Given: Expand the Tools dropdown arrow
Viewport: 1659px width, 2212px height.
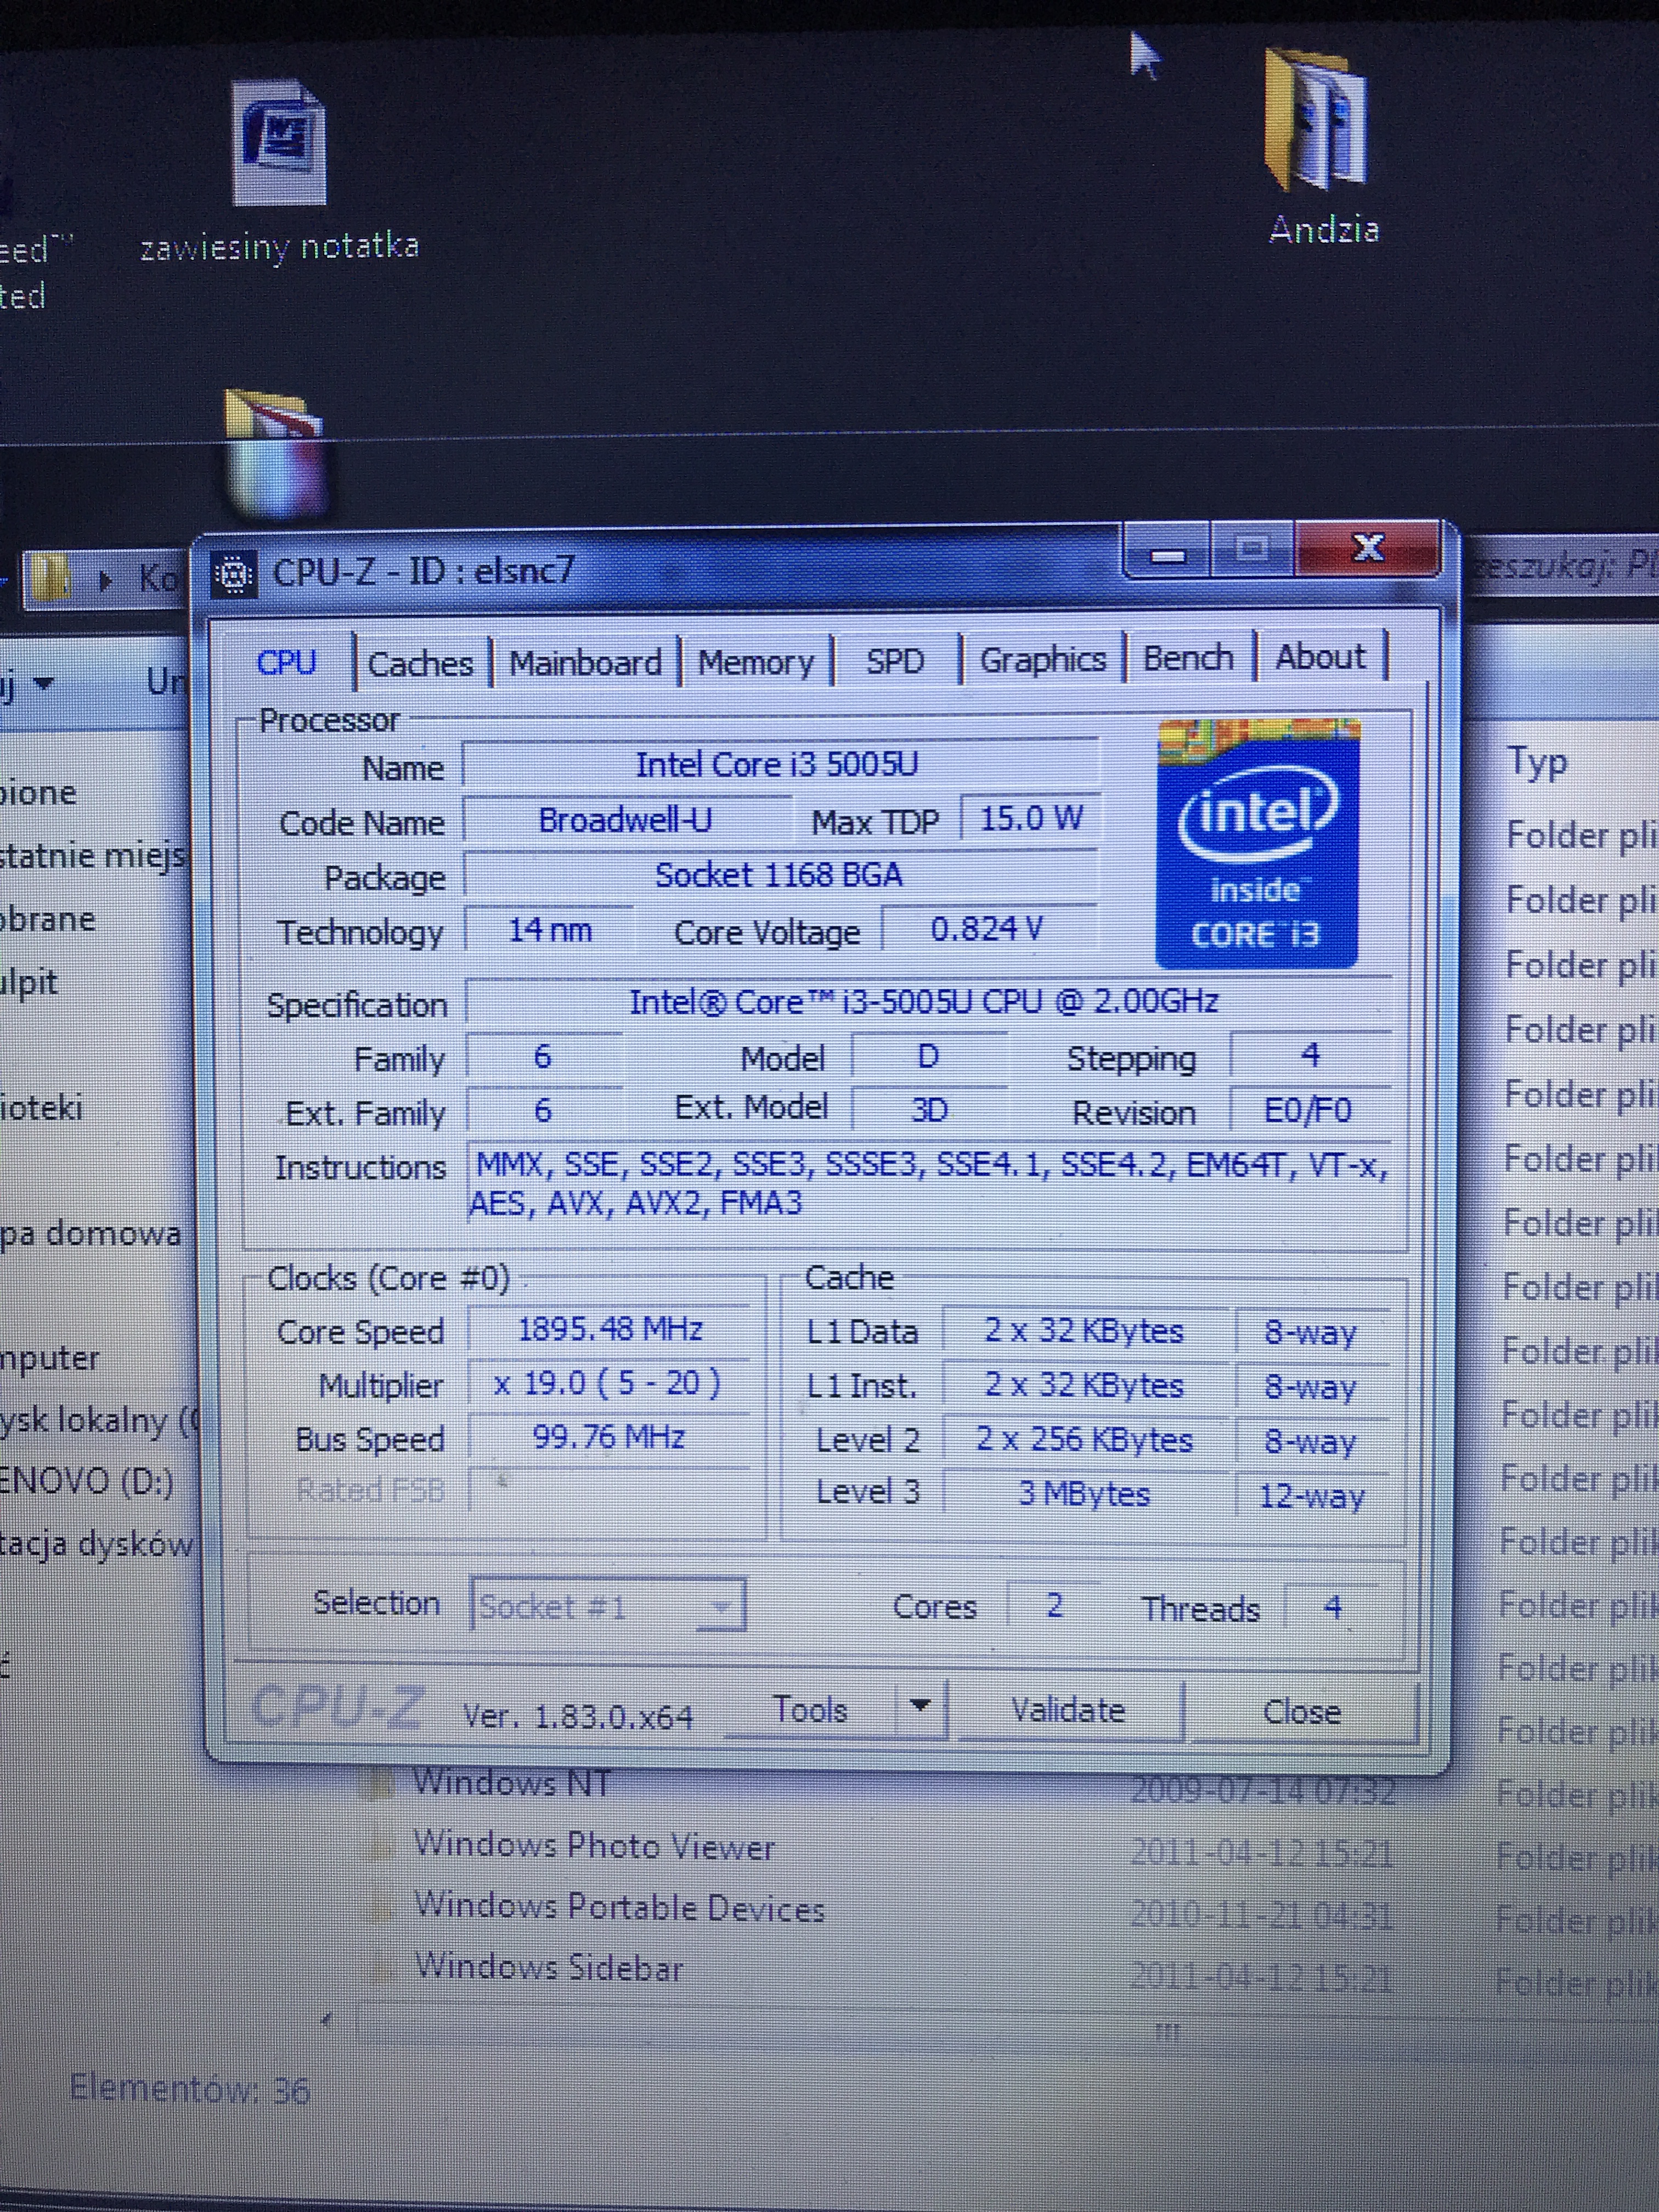Looking at the screenshot, I should click(921, 1706).
